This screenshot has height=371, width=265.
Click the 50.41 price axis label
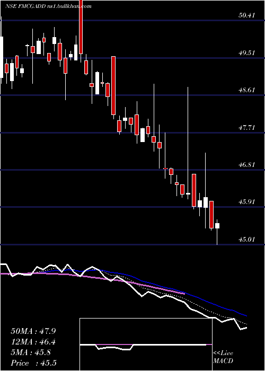pos(247,15)
